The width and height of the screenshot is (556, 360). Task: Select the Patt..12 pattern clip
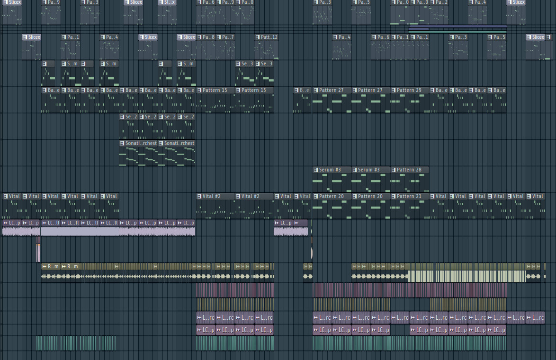coord(266,46)
